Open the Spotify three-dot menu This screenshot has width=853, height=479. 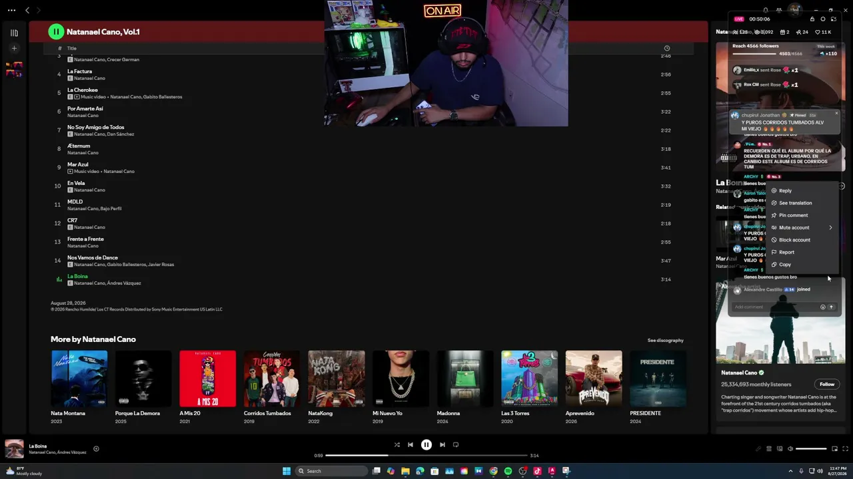coord(11,11)
